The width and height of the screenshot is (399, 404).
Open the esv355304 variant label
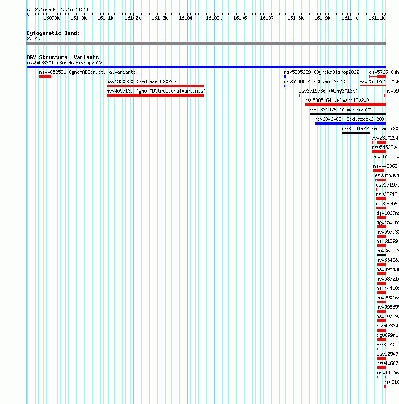coord(387,176)
